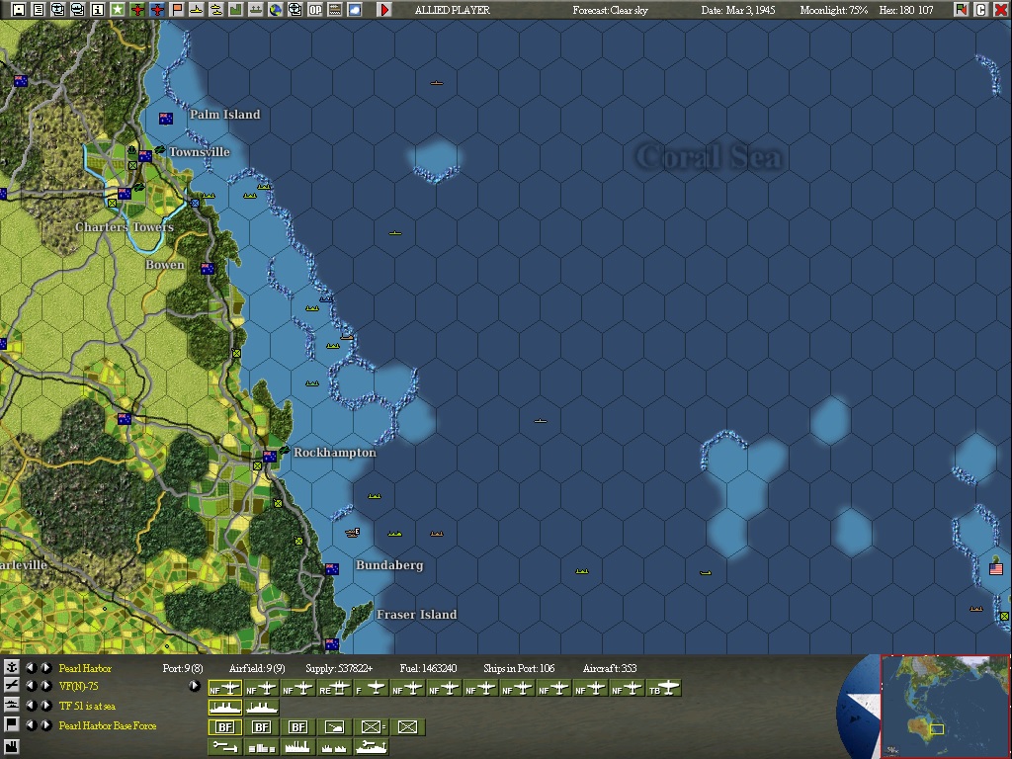Click the single yellow ship toolbar icon
This screenshot has width=1012, height=759.
[x=197, y=10]
